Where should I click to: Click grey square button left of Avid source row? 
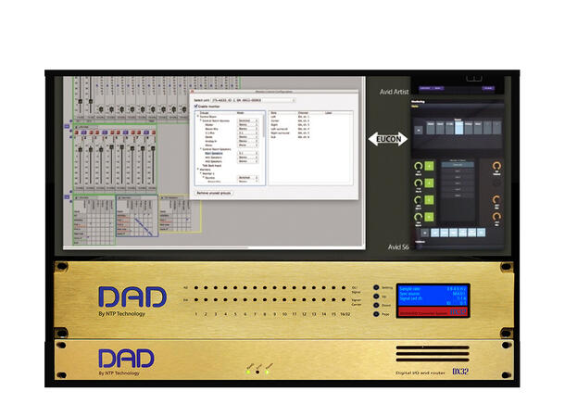click(419, 130)
